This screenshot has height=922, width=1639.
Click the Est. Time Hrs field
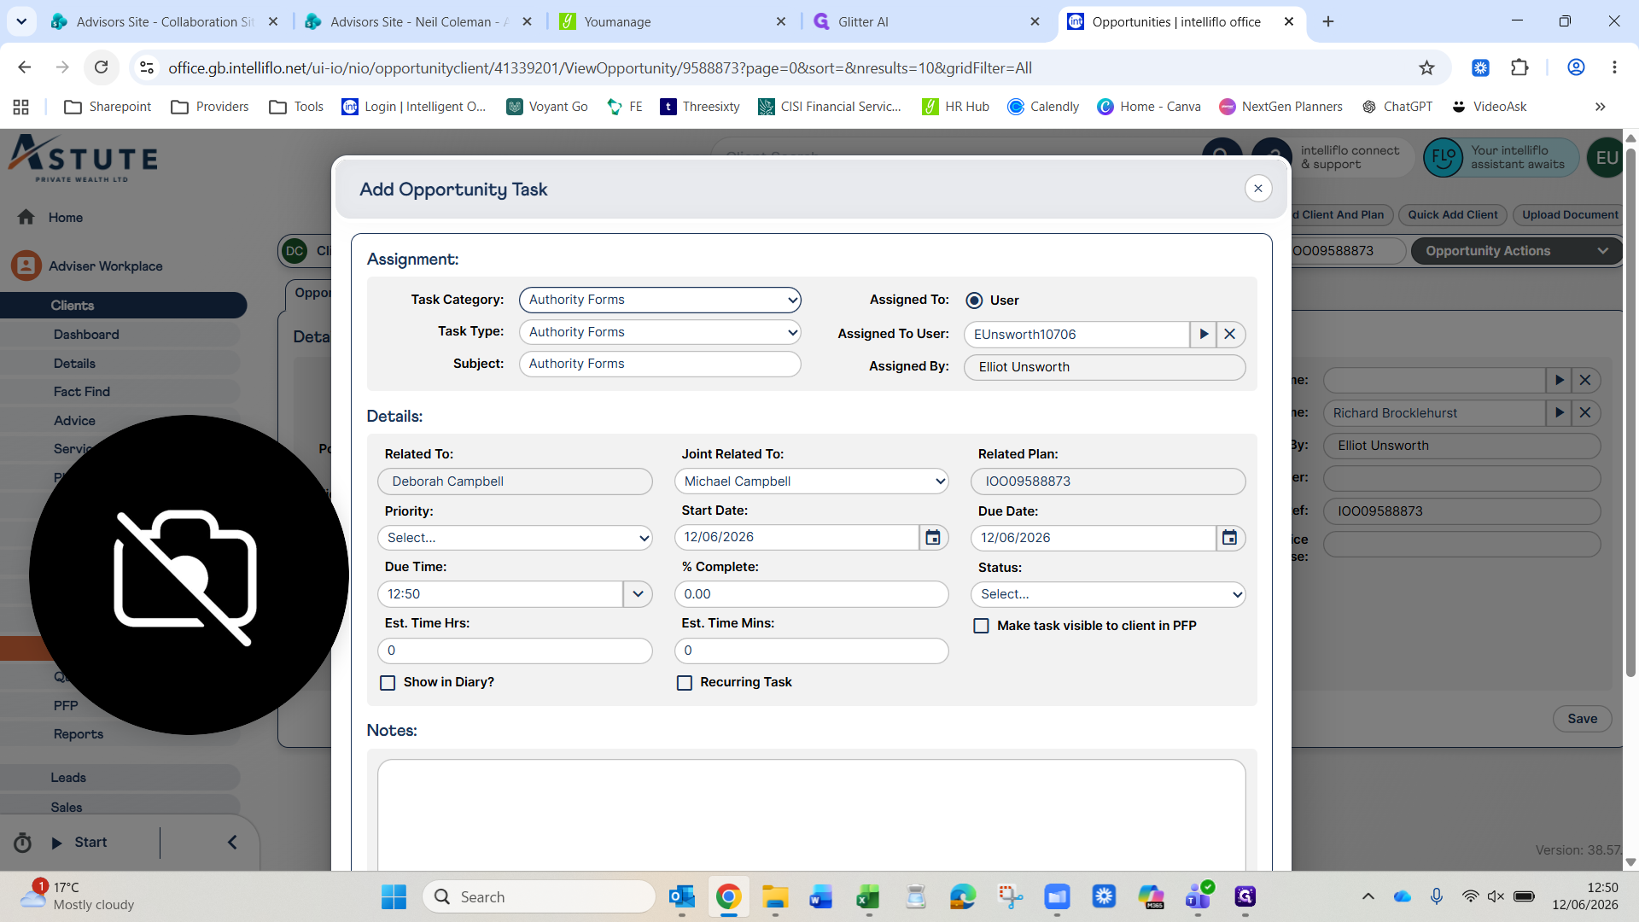point(515,651)
